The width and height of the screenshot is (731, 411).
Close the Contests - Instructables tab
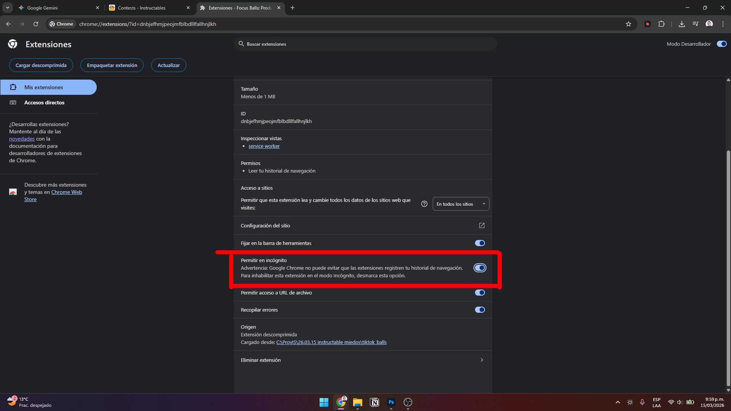click(x=188, y=8)
